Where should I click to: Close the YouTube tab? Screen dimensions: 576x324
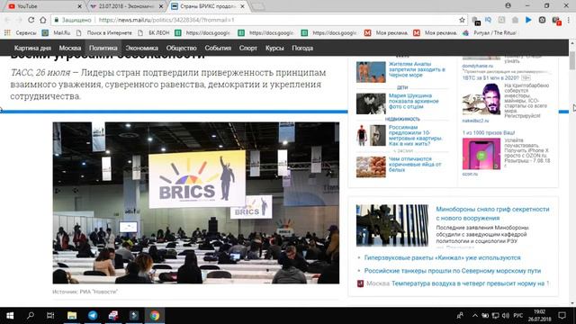point(80,6)
